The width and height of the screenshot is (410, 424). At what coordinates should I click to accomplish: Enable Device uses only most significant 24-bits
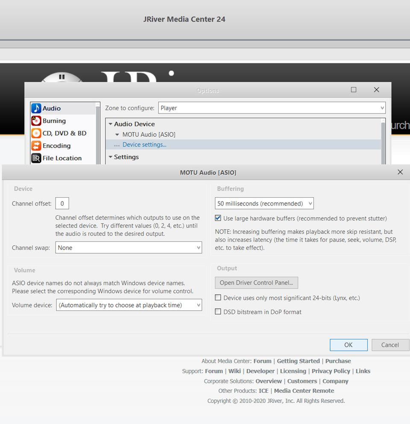pos(218,297)
